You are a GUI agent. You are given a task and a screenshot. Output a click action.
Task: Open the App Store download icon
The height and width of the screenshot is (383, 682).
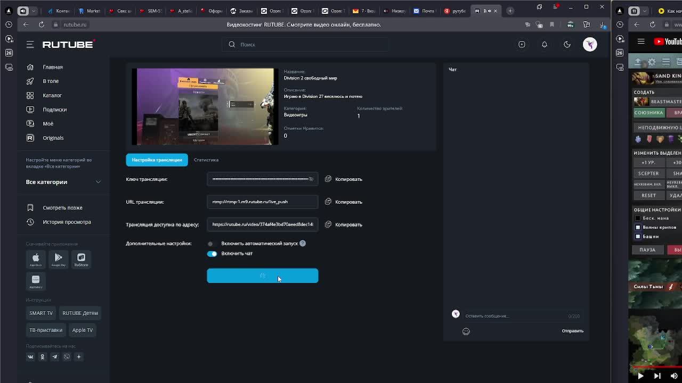tap(36, 260)
